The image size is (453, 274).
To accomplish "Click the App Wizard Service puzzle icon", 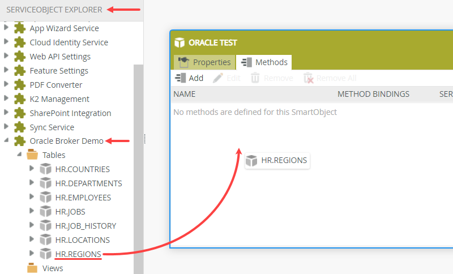I will 20,28.
